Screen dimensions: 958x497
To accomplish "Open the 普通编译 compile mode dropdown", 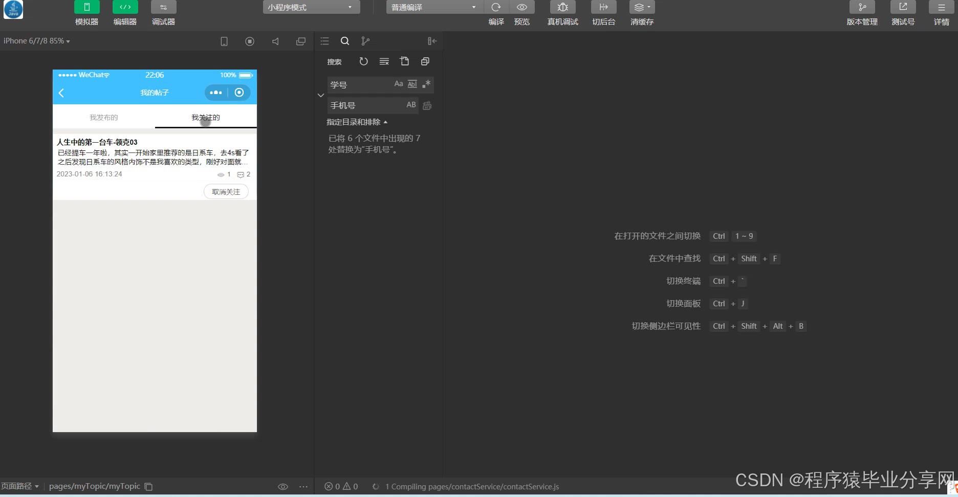I will click(x=434, y=7).
